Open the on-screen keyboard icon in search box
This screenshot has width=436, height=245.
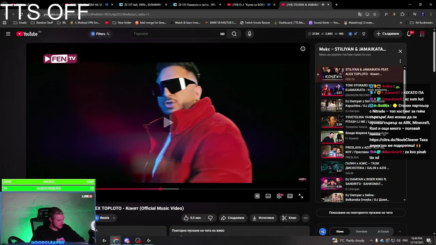tap(222, 34)
